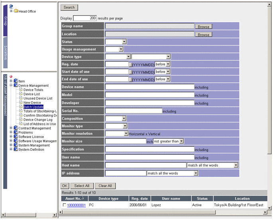Click the Head Office folder icon
The image size is (273, 220).
click(x=16, y=11)
